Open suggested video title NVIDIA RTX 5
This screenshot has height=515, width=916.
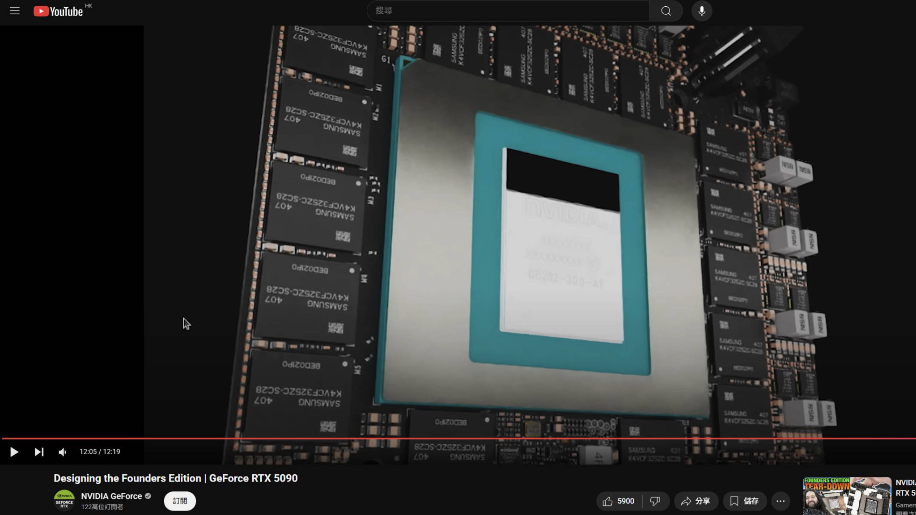905,488
